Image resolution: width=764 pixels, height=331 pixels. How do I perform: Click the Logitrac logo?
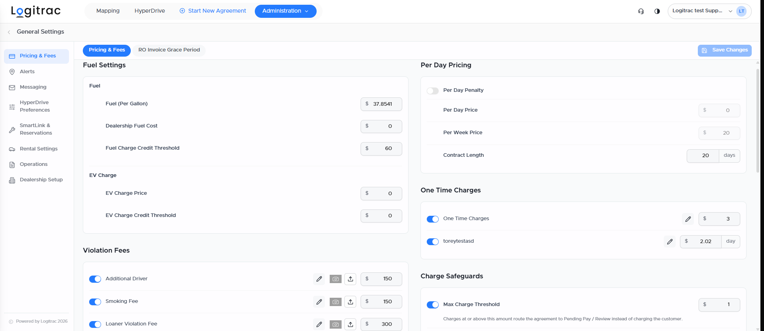tap(36, 11)
